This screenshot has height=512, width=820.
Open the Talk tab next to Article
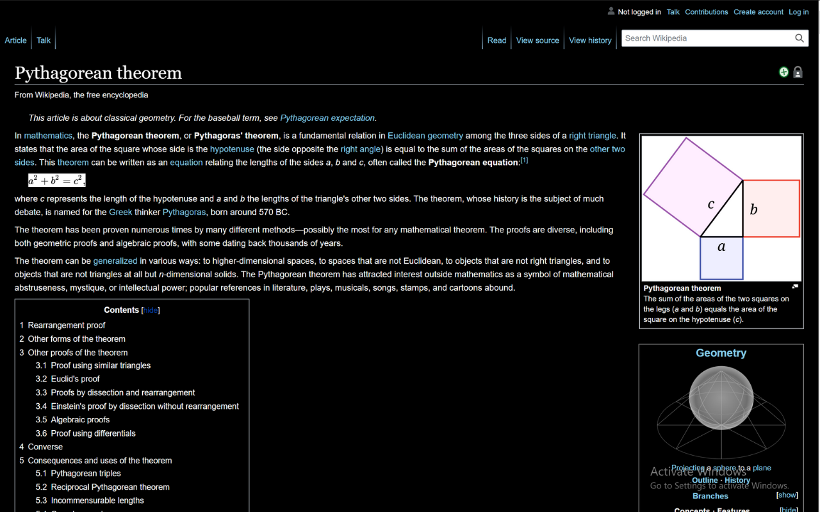(44, 40)
